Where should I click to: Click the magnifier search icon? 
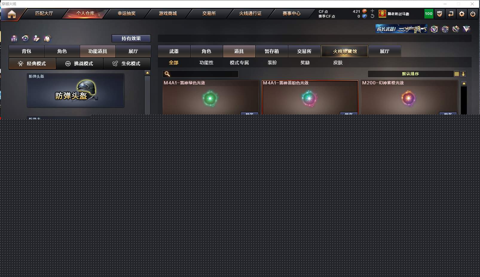click(167, 74)
